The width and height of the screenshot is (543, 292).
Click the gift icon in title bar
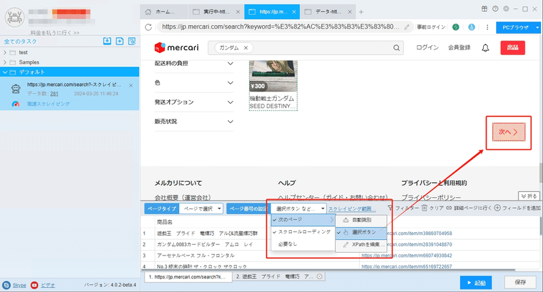[x=485, y=9]
